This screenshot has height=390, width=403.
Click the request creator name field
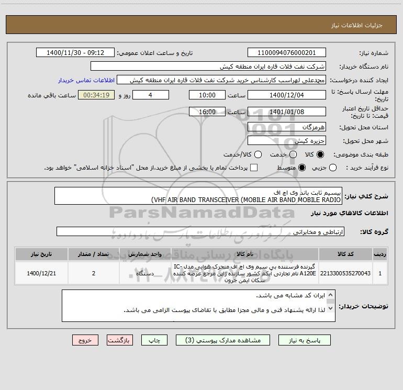pyautogui.click(x=221, y=80)
